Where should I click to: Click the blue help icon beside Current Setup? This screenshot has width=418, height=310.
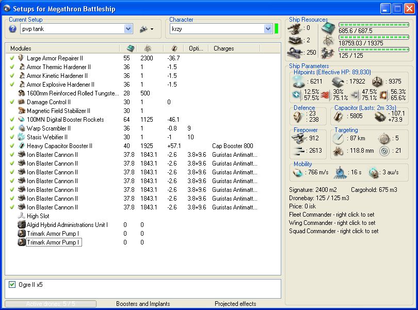(12, 29)
